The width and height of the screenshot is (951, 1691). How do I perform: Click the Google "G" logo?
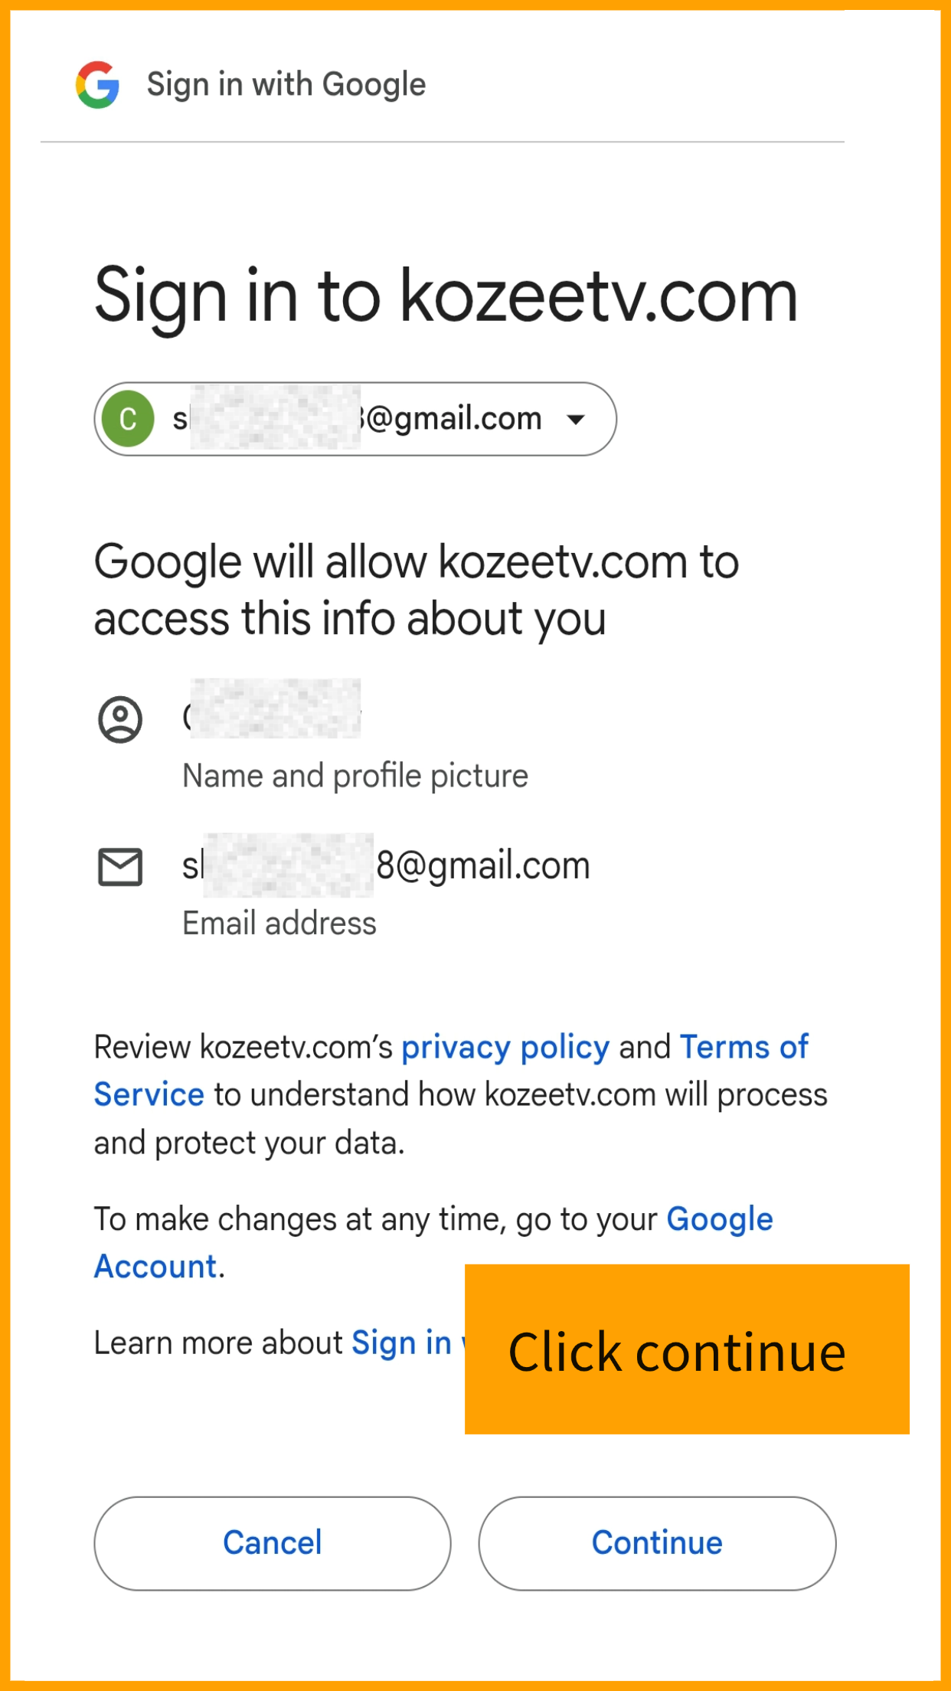pos(97,84)
